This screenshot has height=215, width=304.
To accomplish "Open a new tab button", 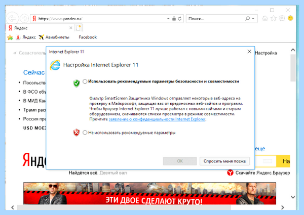I will (79, 28).
